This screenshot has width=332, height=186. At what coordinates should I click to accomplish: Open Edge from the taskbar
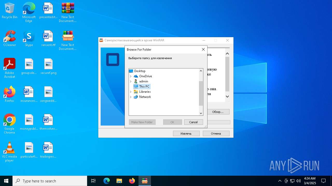107,181
